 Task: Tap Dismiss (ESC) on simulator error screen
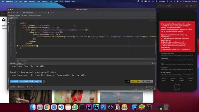pos(164,80)
